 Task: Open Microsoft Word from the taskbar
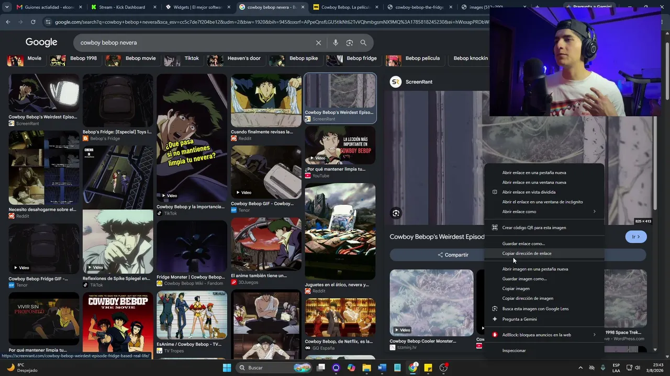click(382, 368)
